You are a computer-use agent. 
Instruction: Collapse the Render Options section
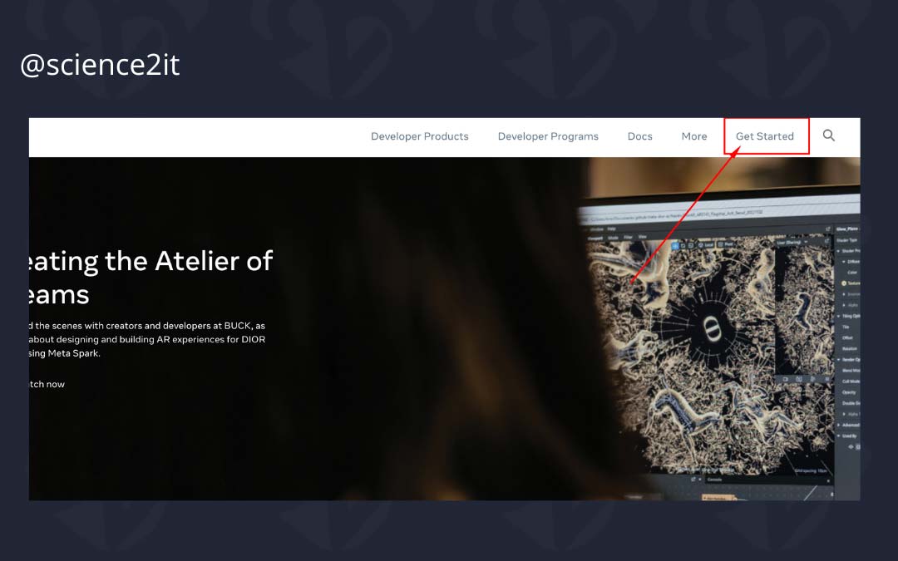(x=848, y=360)
